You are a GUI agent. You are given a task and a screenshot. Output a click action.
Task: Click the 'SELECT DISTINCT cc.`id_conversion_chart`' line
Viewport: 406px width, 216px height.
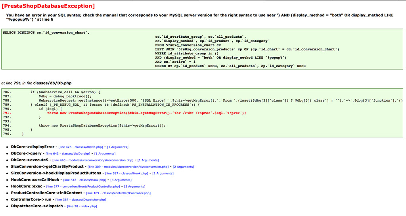point(46,33)
